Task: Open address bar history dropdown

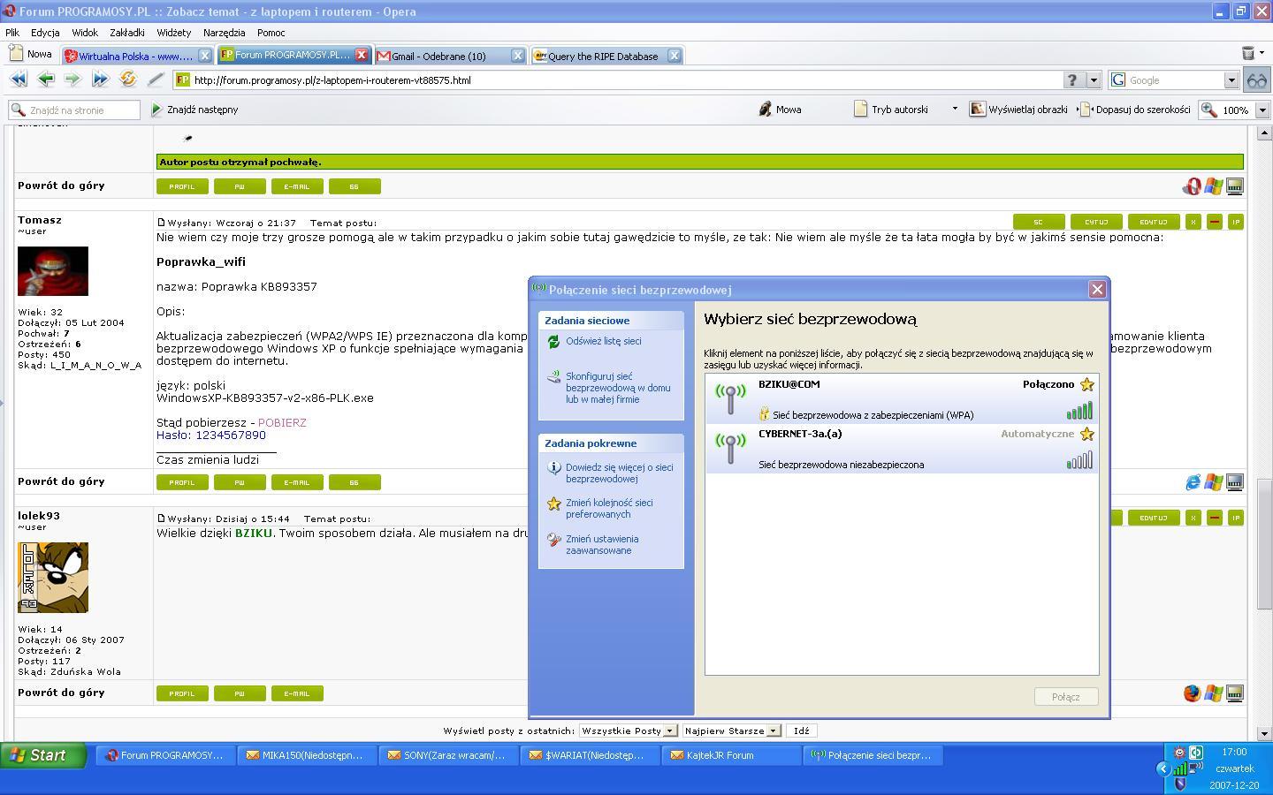Action: pyautogui.click(x=1094, y=79)
